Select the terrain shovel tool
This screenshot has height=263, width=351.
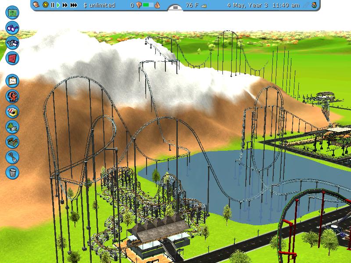(x=13, y=157)
